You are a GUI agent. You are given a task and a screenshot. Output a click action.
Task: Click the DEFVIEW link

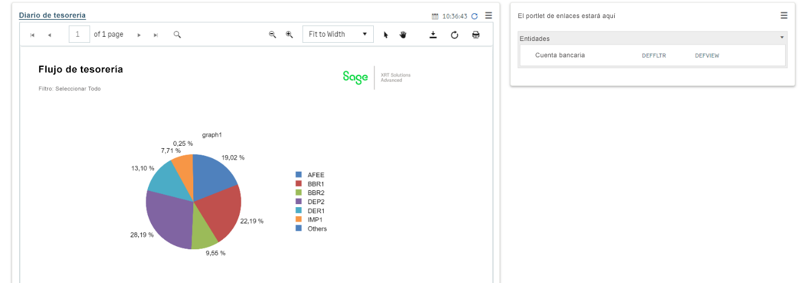click(707, 55)
